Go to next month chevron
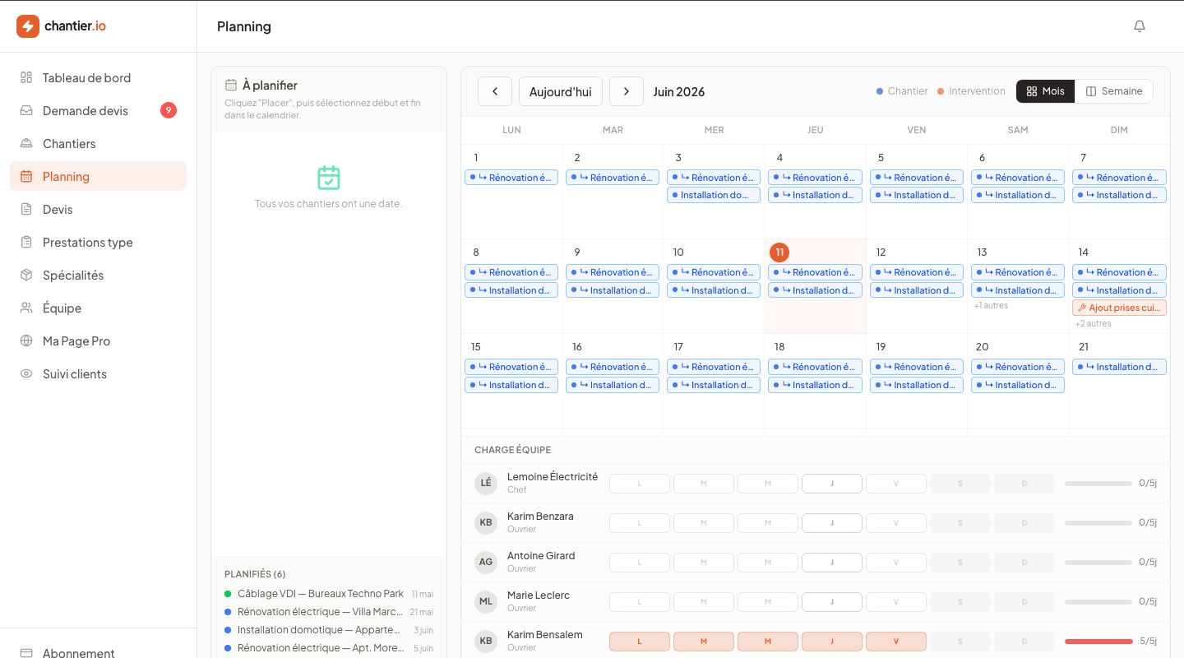 [x=627, y=91]
